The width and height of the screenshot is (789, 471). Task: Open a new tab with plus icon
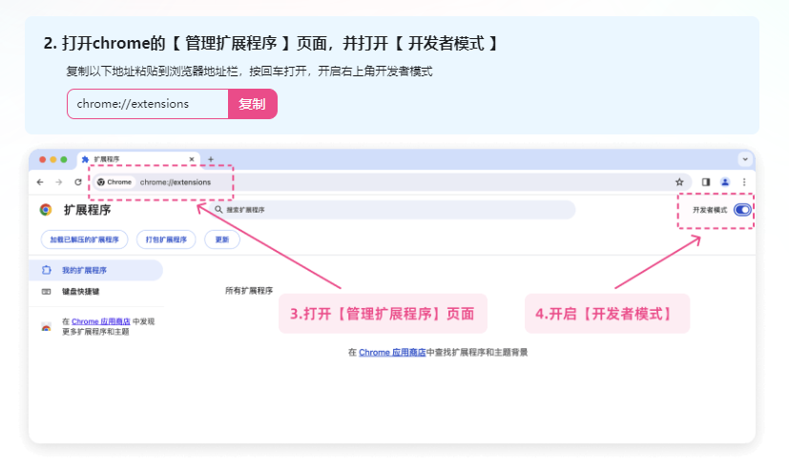tap(211, 159)
